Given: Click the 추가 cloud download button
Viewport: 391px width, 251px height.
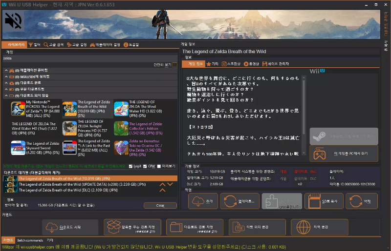Looking at the screenshot, I should (203, 201).
